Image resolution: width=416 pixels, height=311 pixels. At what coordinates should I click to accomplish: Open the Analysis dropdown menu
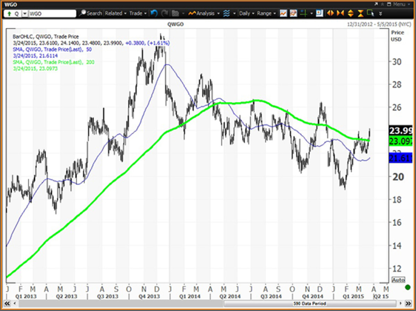(204, 14)
